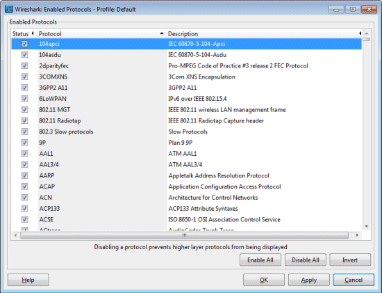Click description 'ATM AAL1'
This screenshot has width=382, height=293.
[183, 154]
